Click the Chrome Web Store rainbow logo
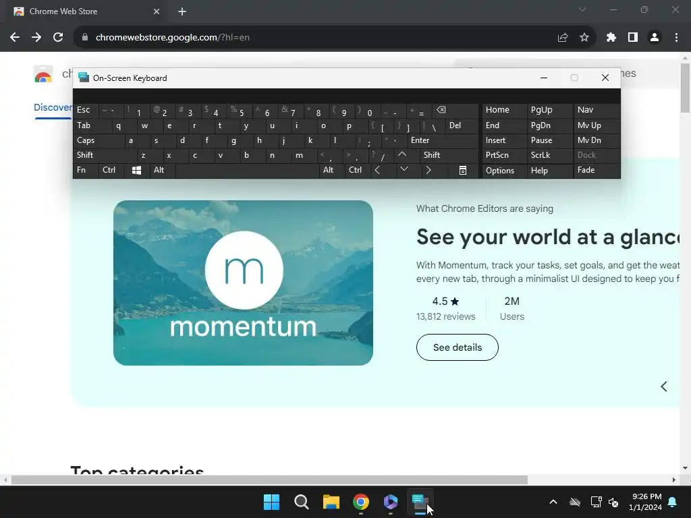This screenshot has width=691, height=518. pyautogui.click(x=43, y=74)
